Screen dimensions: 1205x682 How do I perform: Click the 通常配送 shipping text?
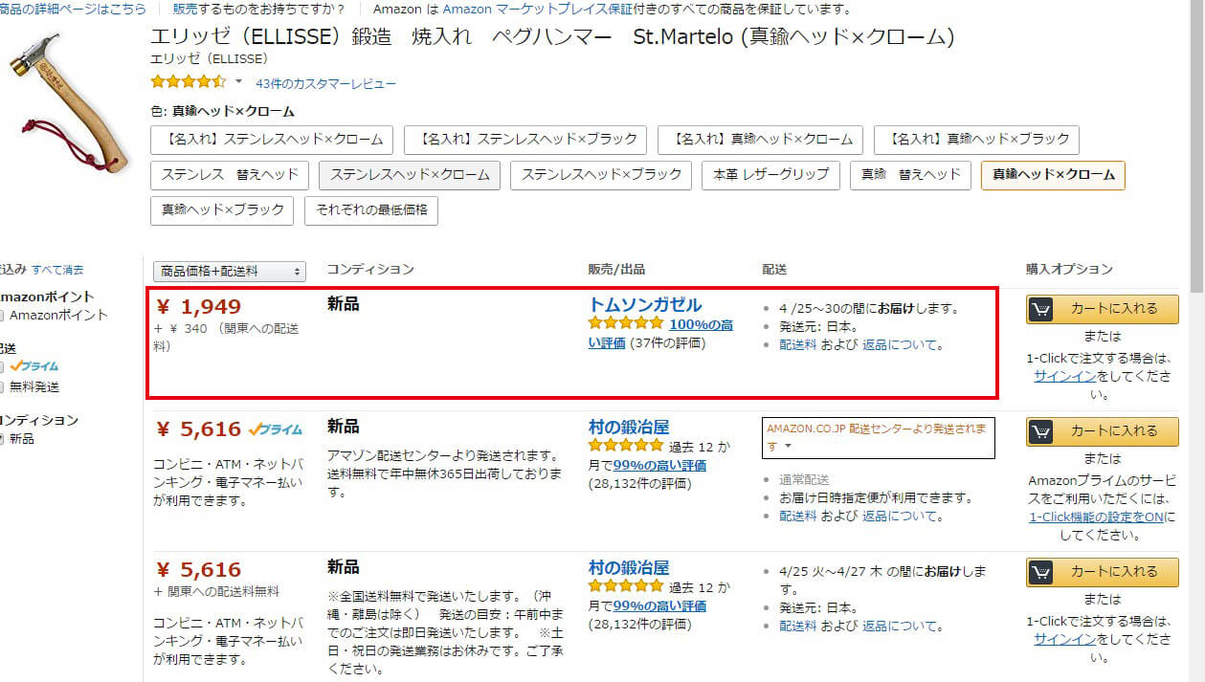pyautogui.click(x=804, y=479)
